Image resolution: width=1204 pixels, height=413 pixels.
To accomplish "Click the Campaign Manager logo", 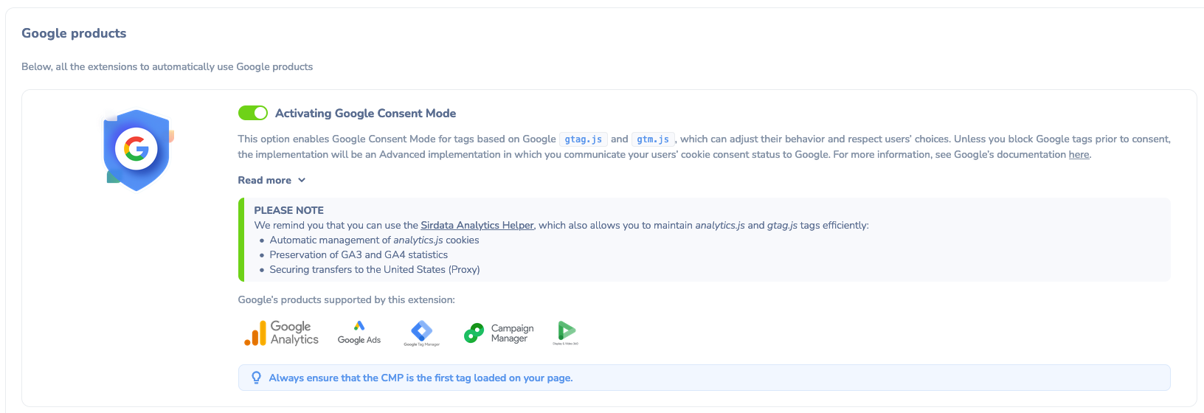I will tap(499, 333).
